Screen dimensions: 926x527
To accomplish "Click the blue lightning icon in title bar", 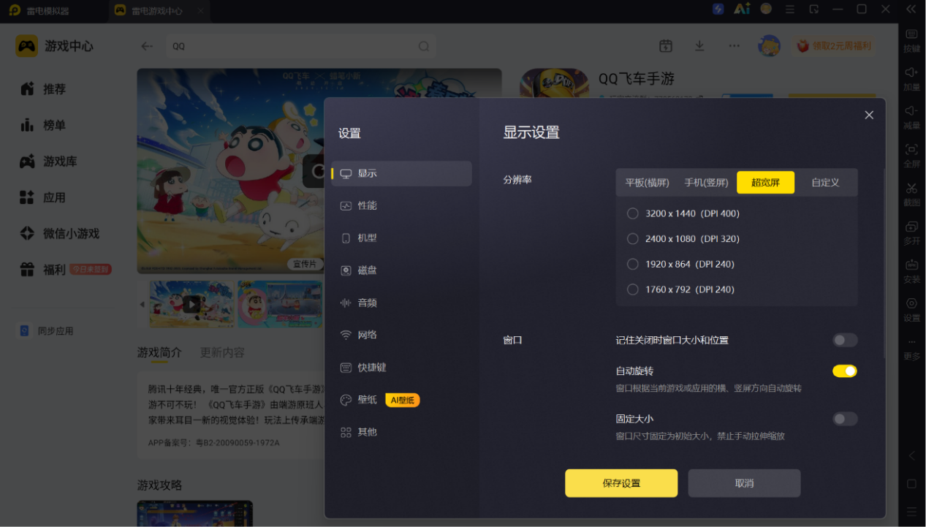I will click(718, 9).
